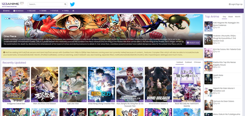Switch Top Anime to Week tab
This screenshot has width=245, height=116.
click(x=230, y=17)
